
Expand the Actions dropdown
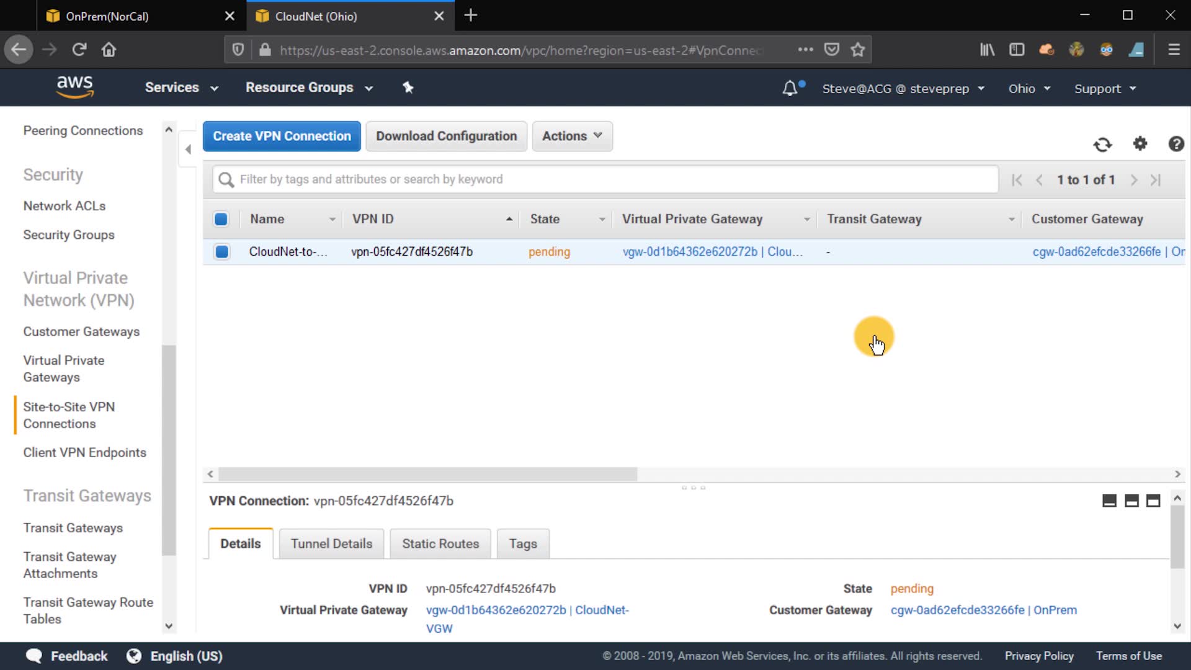572,136
